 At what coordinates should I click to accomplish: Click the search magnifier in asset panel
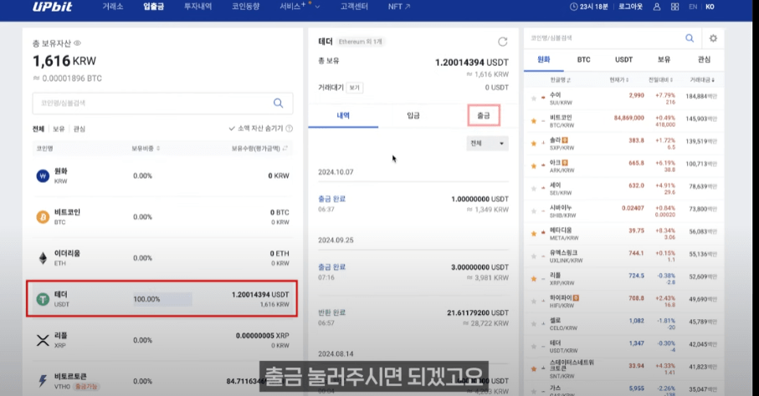279,103
